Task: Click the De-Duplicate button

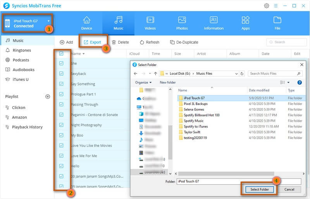Action: point(184,42)
